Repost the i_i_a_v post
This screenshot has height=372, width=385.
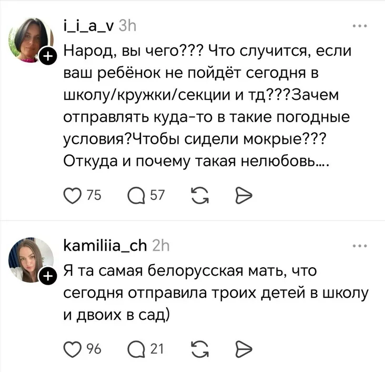198,196
